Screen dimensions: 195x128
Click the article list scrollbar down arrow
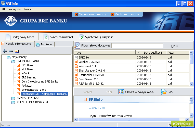[x=191, y=84]
